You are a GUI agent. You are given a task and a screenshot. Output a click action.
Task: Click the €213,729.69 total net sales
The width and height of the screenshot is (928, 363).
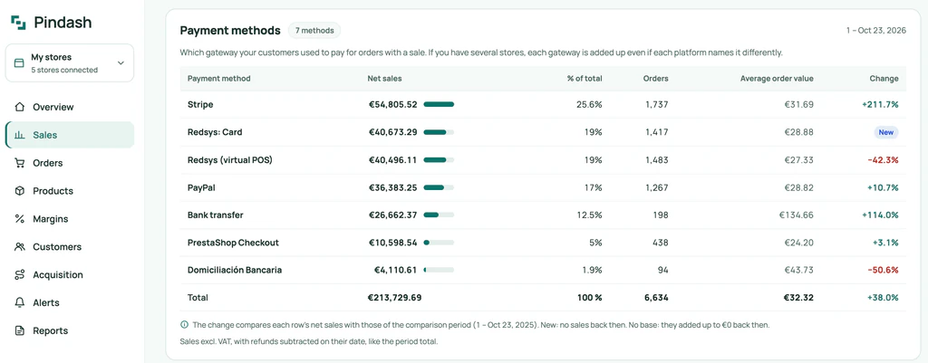(394, 298)
